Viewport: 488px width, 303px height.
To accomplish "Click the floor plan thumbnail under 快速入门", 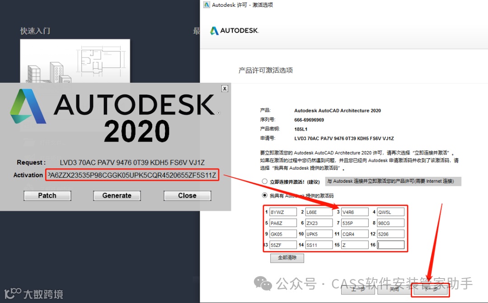I will (x=75, y=61).
